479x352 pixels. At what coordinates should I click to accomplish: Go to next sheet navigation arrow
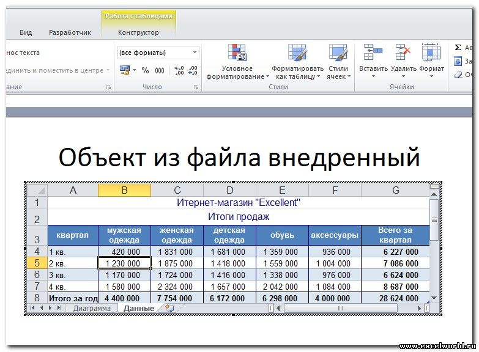(50, 308)
